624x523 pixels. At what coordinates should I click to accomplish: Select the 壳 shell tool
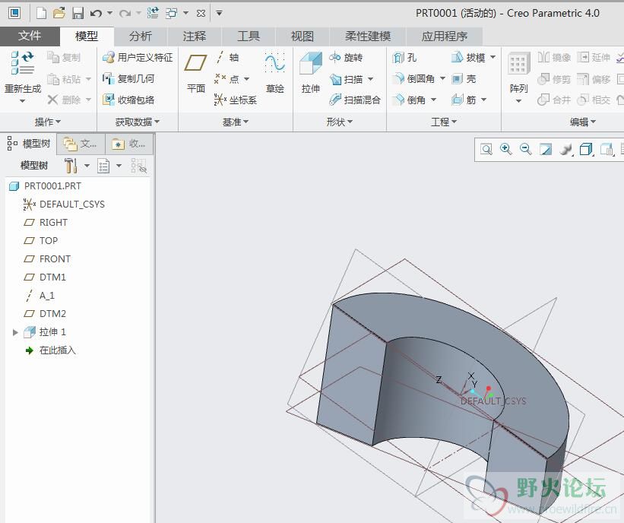tap(464, 79)
